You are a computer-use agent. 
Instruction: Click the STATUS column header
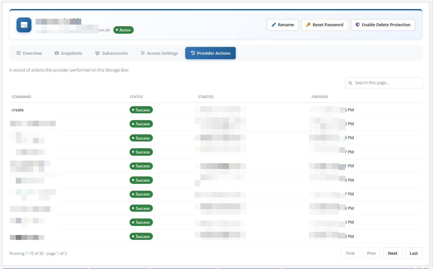pos(136,97)
